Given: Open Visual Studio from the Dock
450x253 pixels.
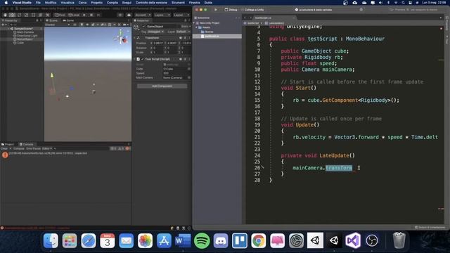Looking at the screenshot, I should (353, 240).
